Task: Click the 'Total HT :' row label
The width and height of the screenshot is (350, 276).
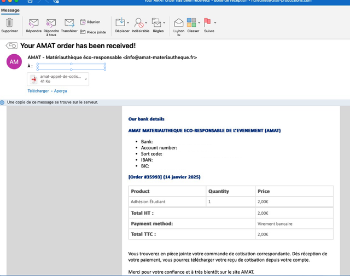Action: point(142,213)
